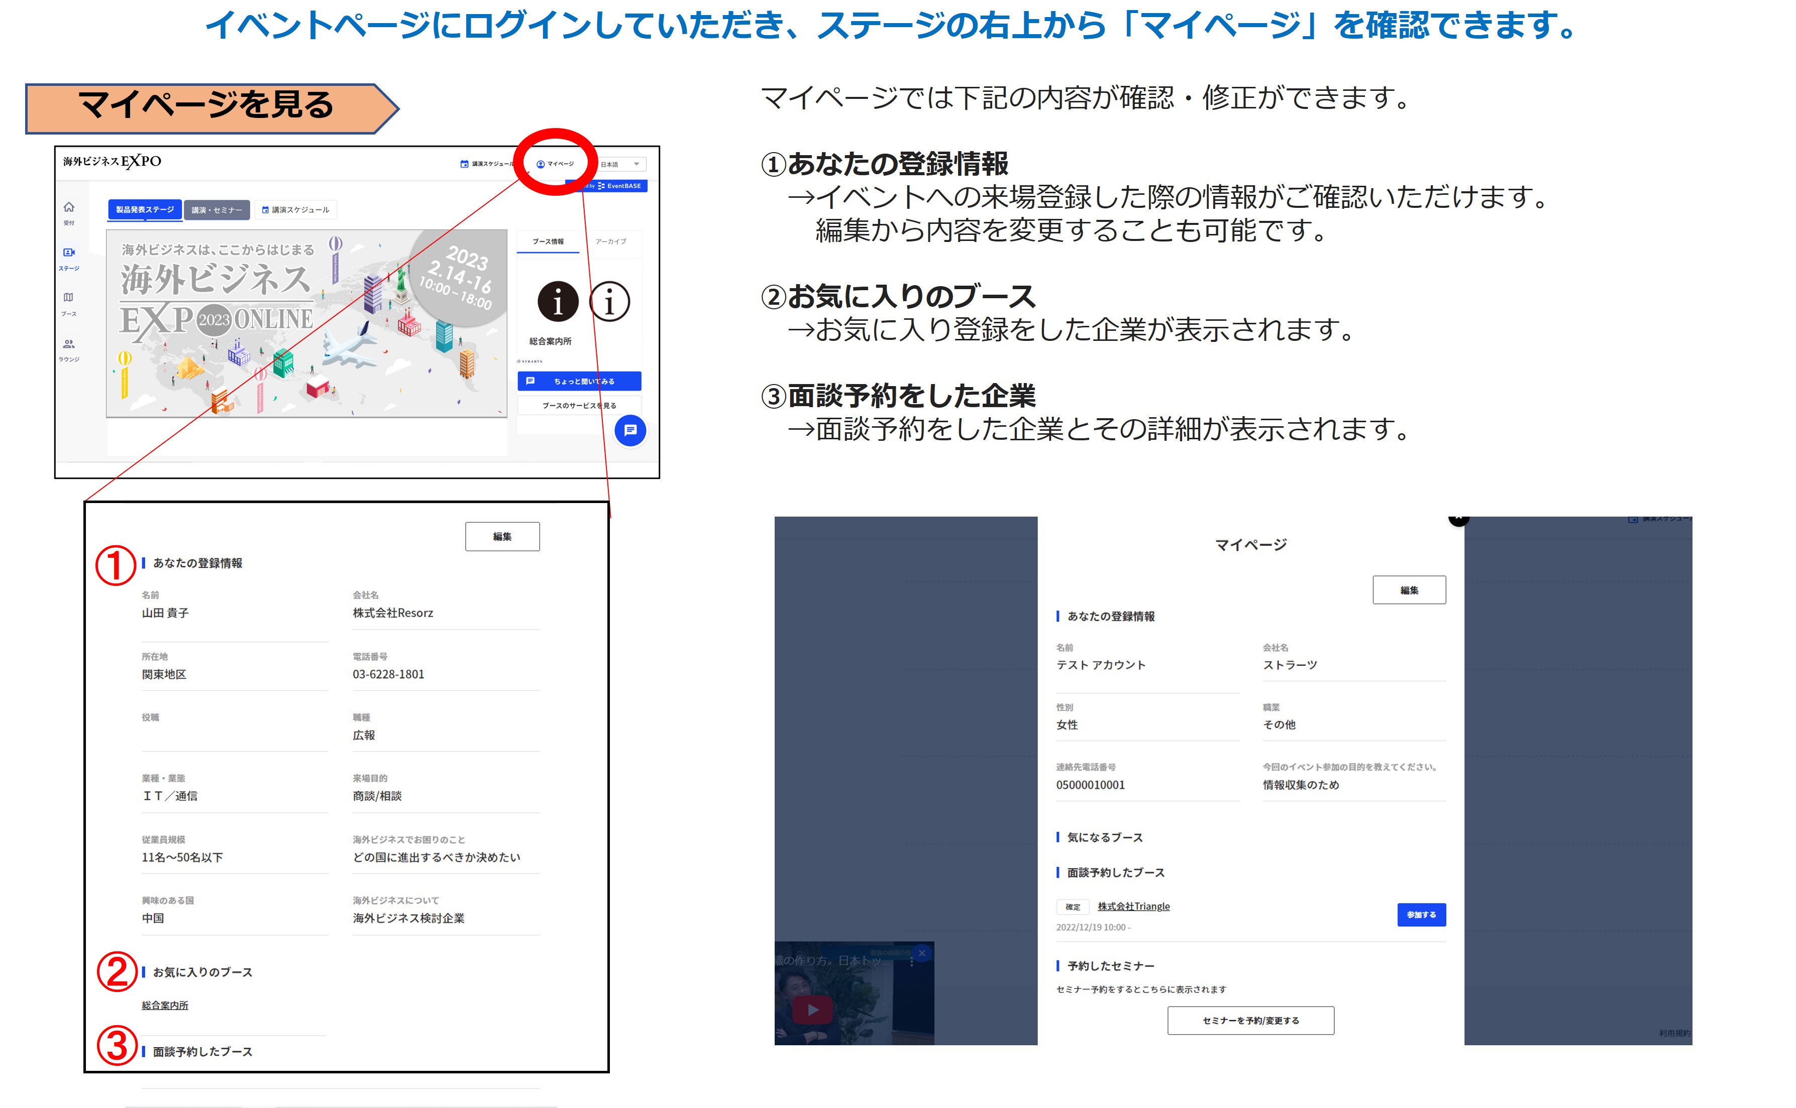This screenshot has height=1108, width=1796.
Task: Click the filled black info circle icon
Action: coord(558,301)
